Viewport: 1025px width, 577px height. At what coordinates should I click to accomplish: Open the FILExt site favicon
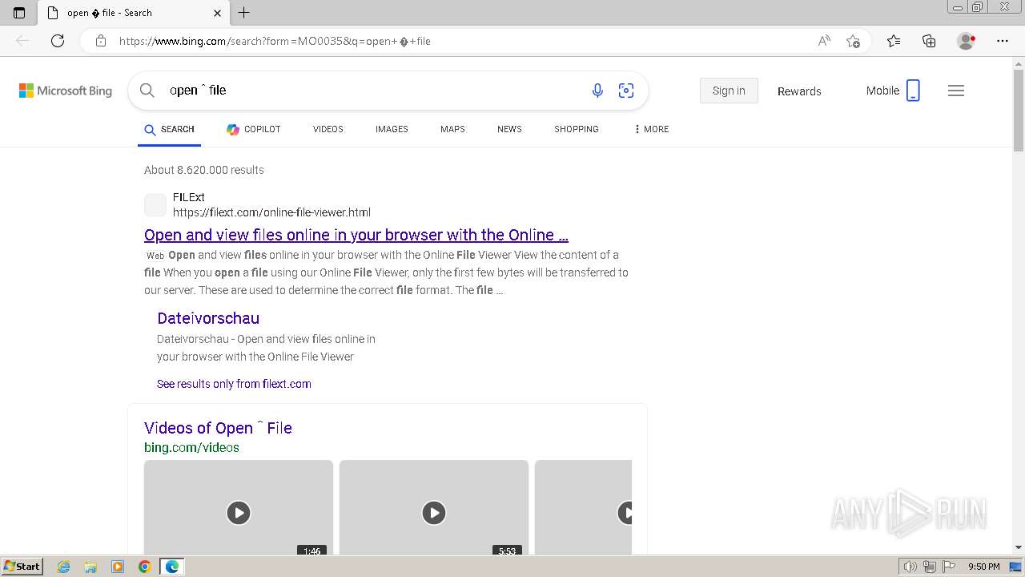(155, 205)
